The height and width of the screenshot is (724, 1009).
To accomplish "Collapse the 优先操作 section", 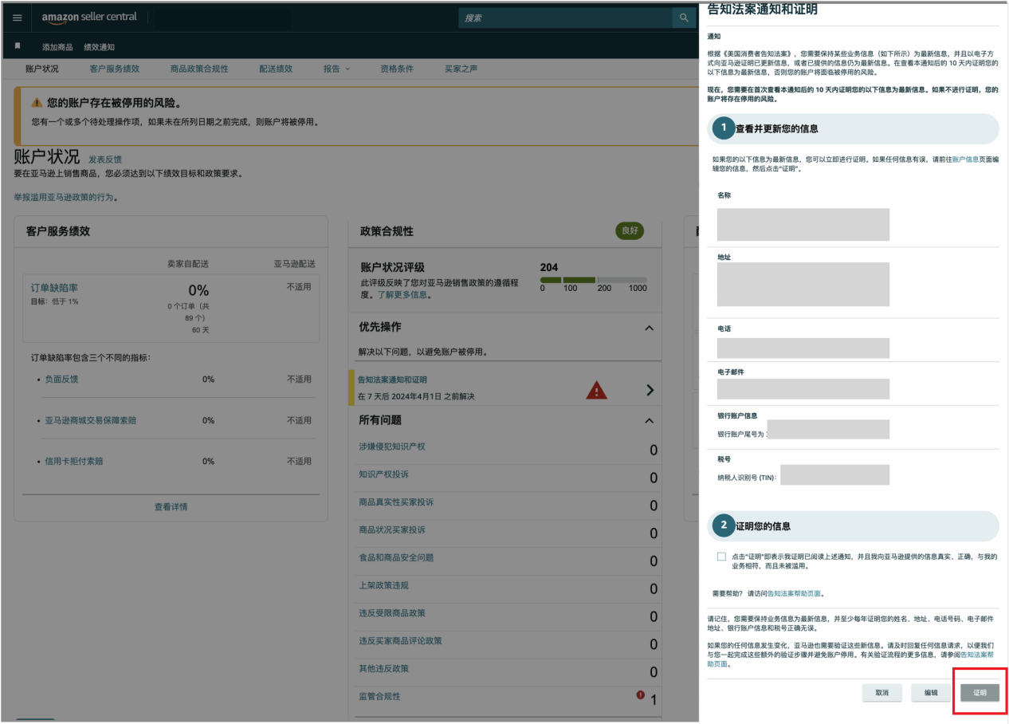I will tap(648, 327).
